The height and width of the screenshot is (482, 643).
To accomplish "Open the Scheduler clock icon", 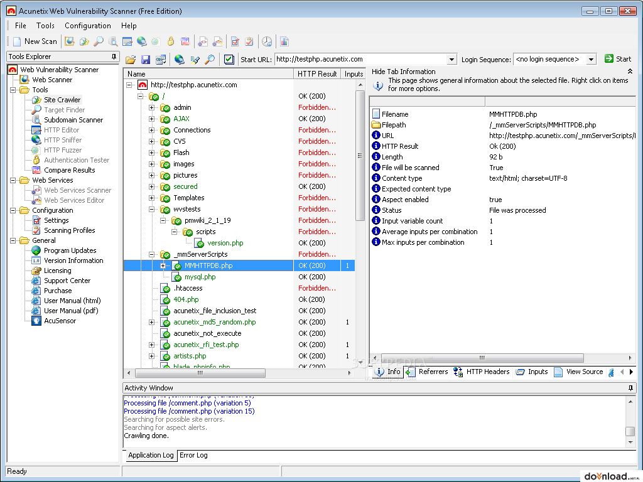I will pyautogui.click(x=266, y=41).
